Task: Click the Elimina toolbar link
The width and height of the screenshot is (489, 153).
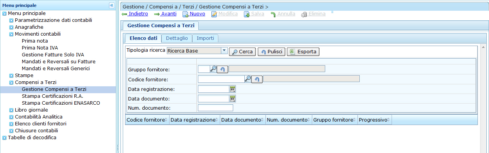Action: pos(313,14)
